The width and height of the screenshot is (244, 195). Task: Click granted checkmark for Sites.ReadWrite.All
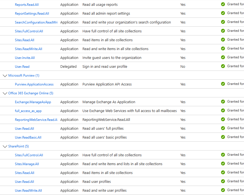pyautogui.click(x=223, y=48)
